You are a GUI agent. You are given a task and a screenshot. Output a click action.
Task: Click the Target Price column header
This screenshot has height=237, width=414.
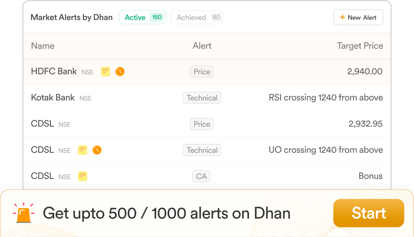coord(360,46)
